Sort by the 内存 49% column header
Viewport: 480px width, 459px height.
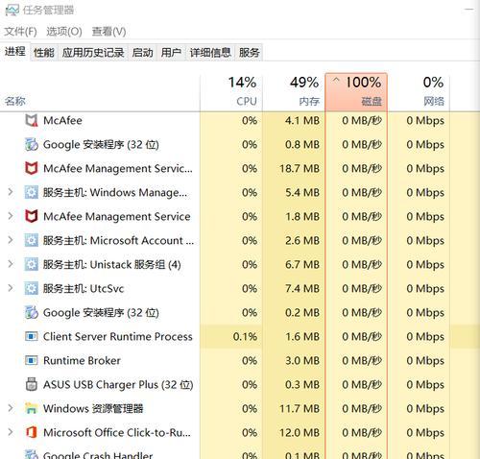coord(294,92)
